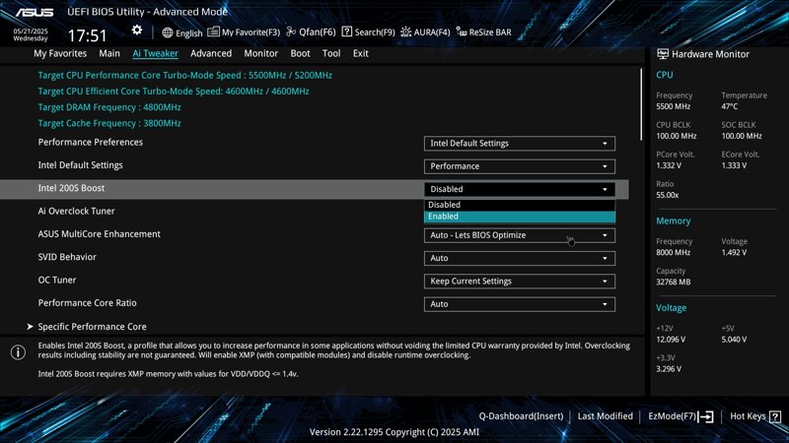
Task: Open the Exit tab
Action: 360,53
